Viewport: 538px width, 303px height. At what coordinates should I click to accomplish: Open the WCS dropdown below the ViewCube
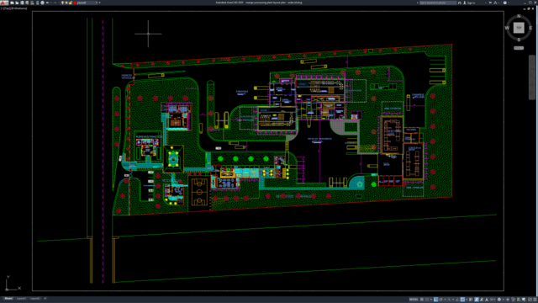tap(519, 48)
